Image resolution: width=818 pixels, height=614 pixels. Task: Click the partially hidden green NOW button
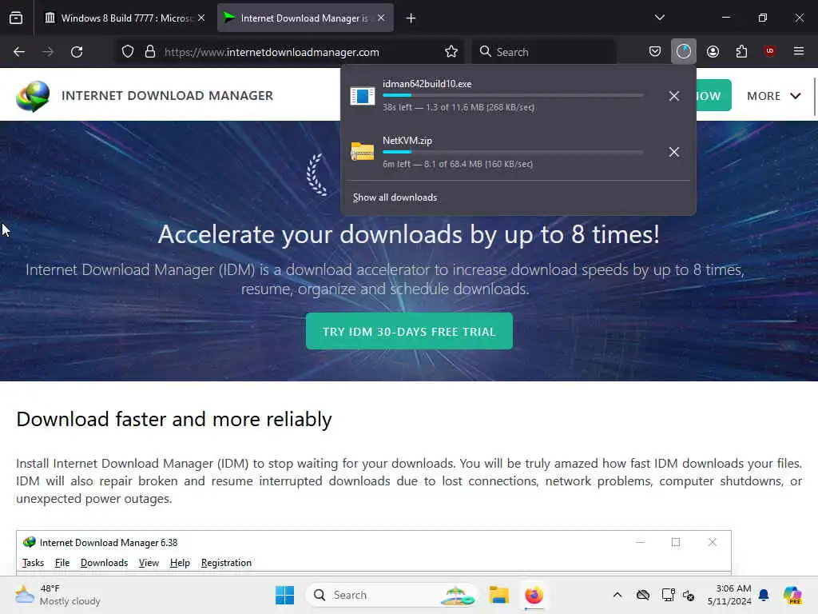(x=713, y=96)
